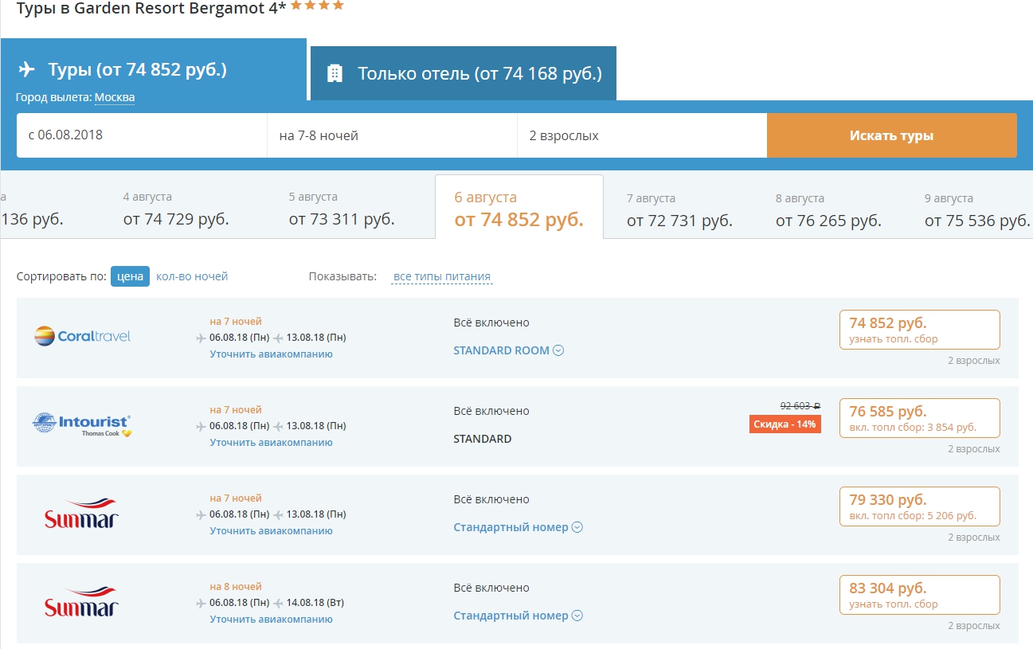1033x649 pixels.
Task: Click the airplane icon on the Туры tab
Action: click(x=27, y=70)
